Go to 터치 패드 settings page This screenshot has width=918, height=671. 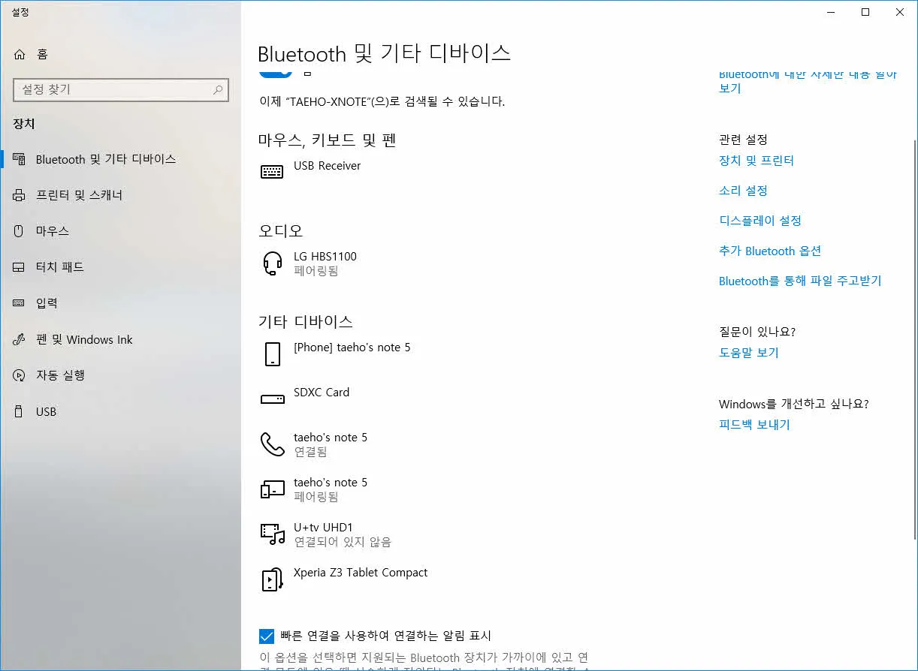point(60,267)
